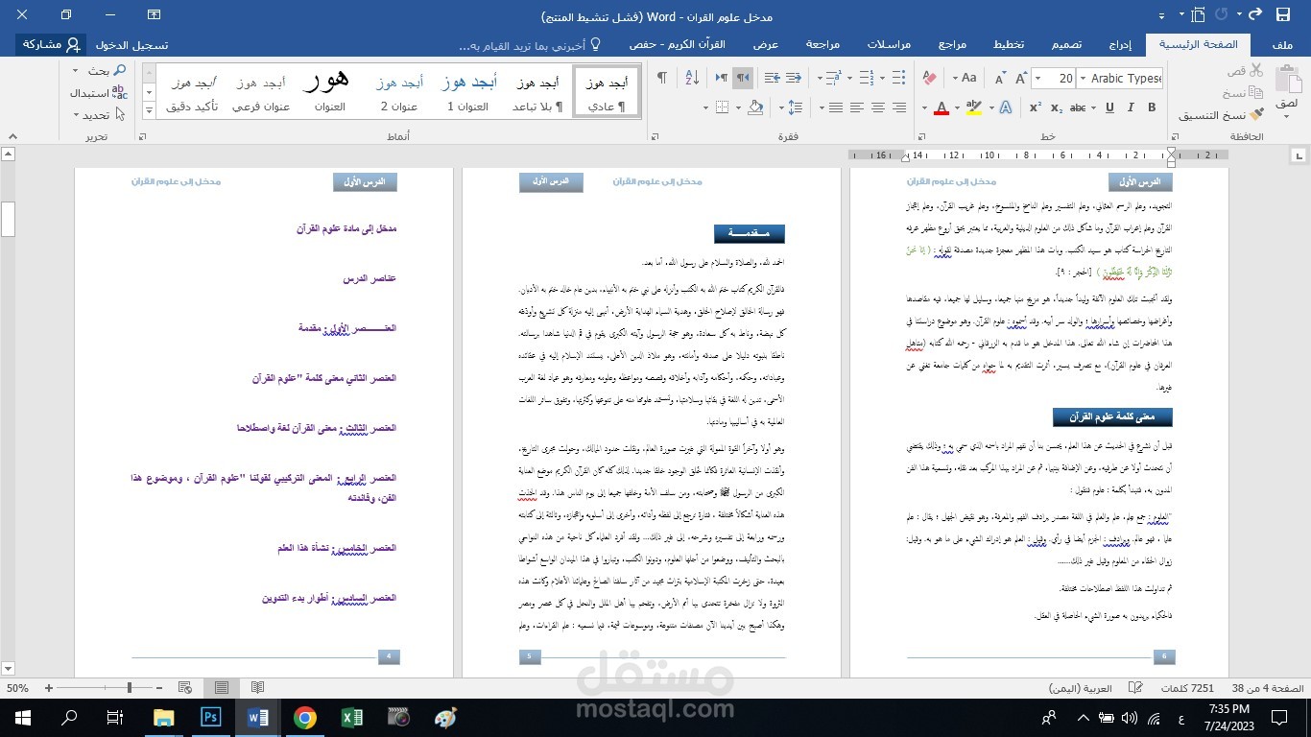The width and height of the screenshot is (1311, 737).
Task: Click Format Painter (نسخ التنسيق)
Action: click(1222, 115)
